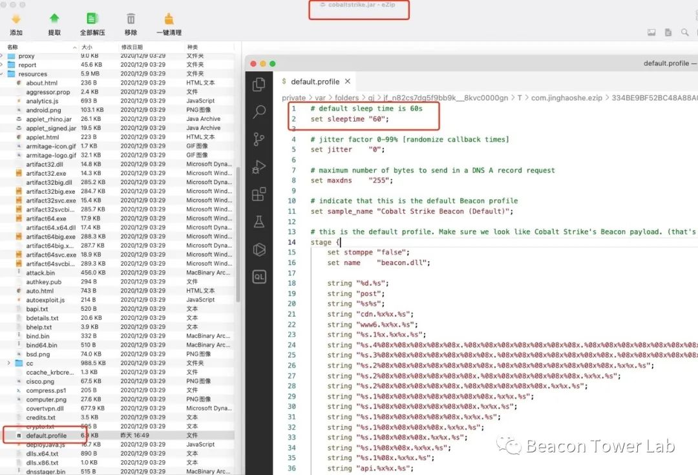Open the VS Code Explorer icon
The width and height of the screenshot is (698, 475).
coord(259,84)
